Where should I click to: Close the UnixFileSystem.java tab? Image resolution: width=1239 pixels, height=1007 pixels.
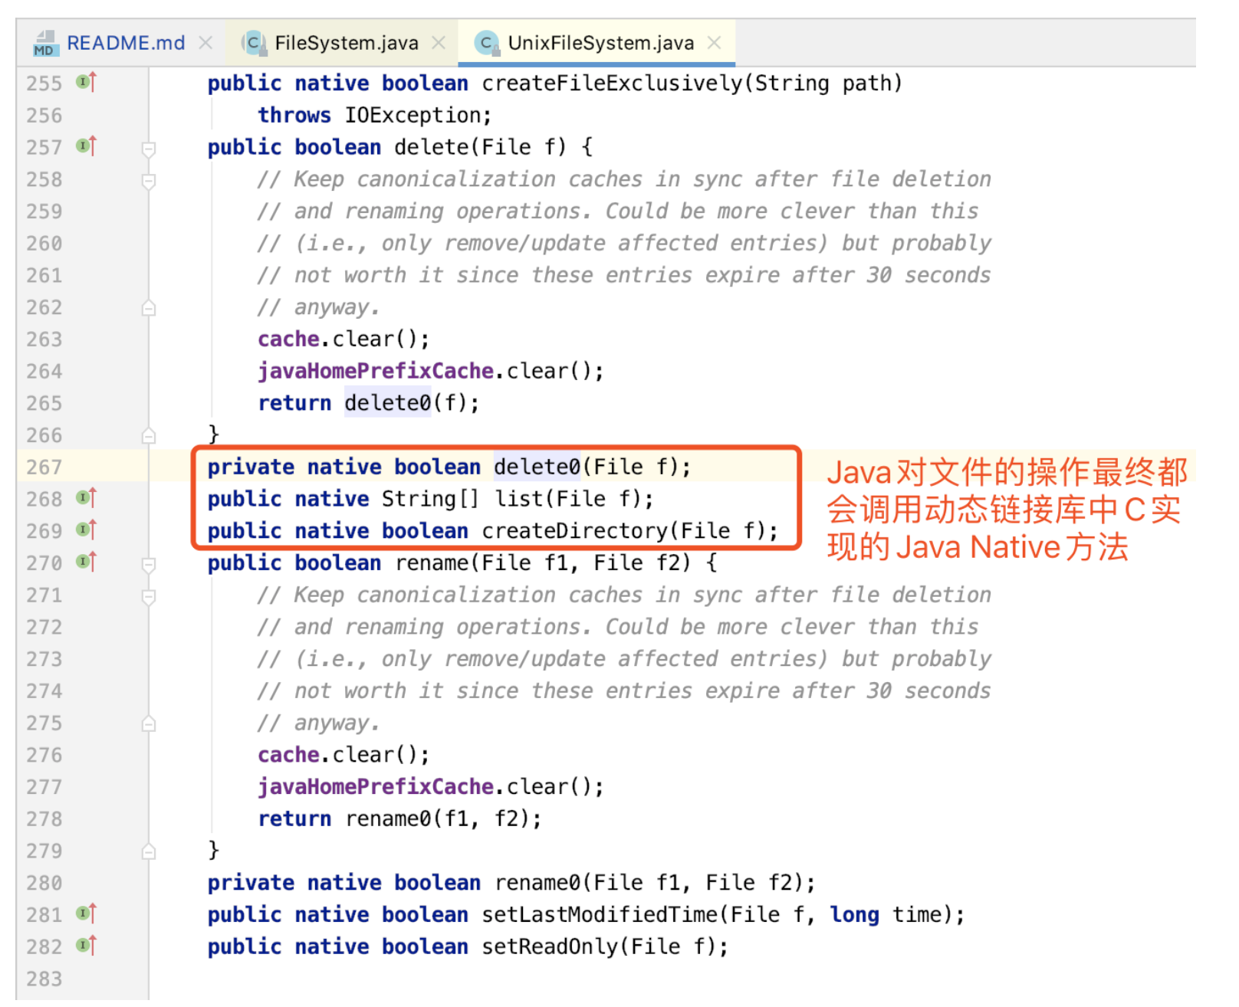[714, 43]
